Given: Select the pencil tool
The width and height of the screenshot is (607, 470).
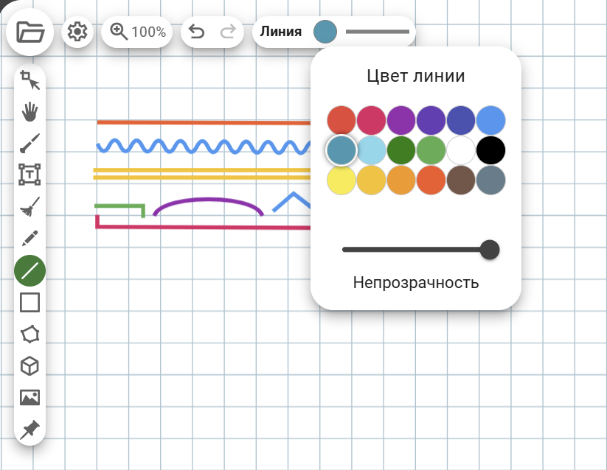Looking at the screenshot, I should [30, 239].
